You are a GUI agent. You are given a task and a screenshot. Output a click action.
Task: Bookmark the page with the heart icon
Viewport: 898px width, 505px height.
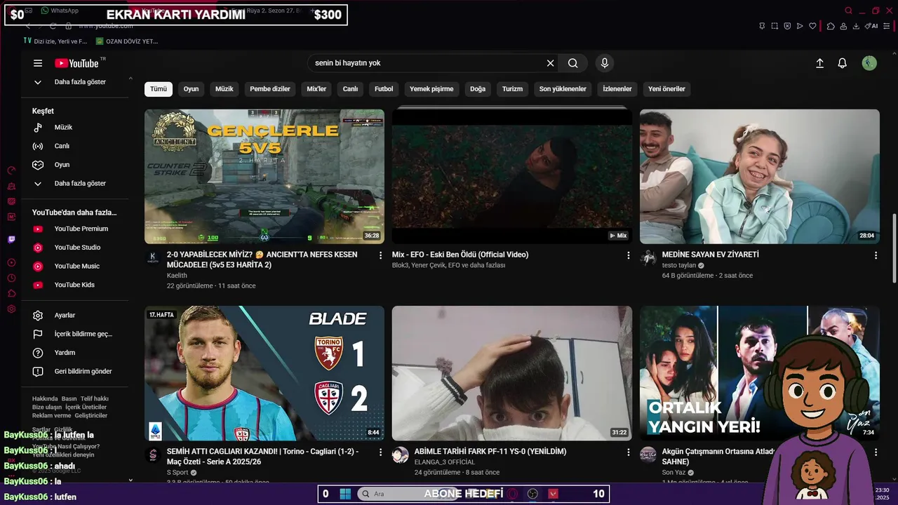pos(812,26)
